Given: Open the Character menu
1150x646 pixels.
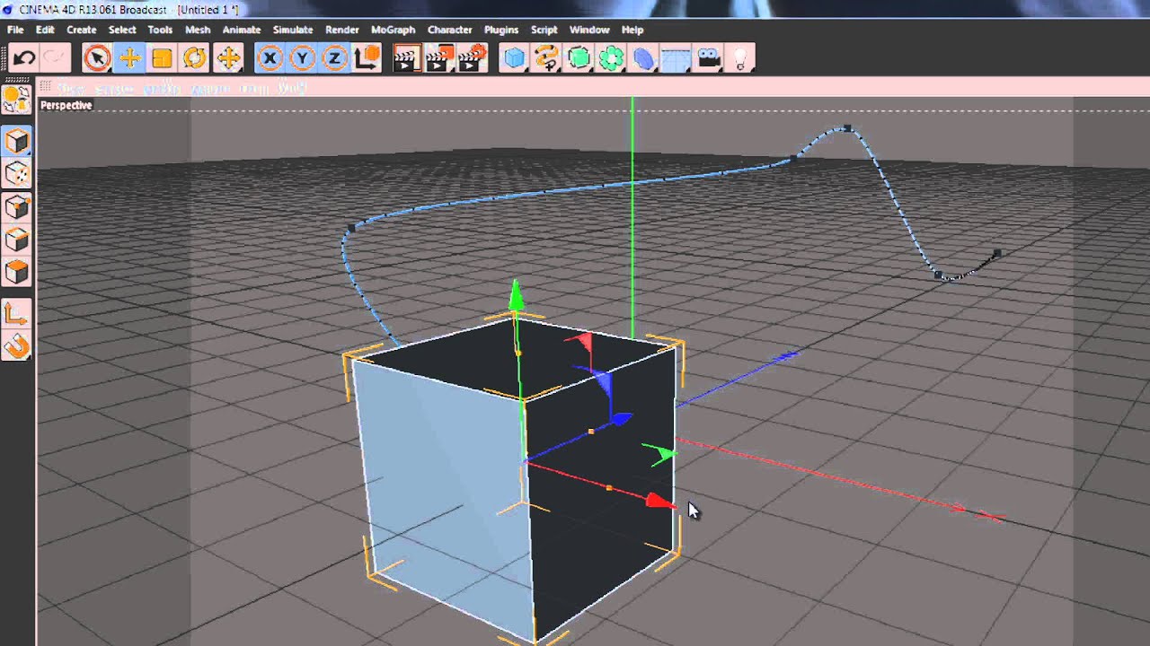Looking at the screenshot, I should (449, 30).
